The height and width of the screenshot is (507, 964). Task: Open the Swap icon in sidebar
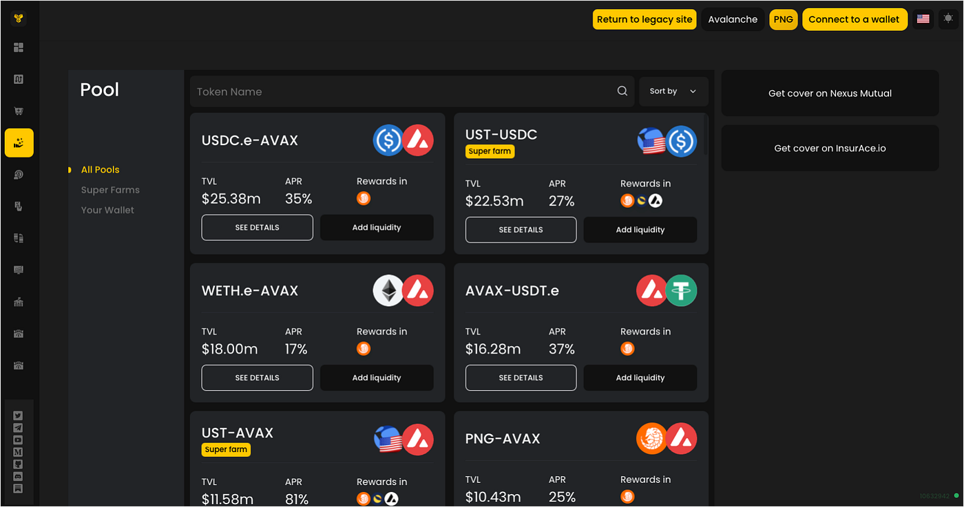19,79
